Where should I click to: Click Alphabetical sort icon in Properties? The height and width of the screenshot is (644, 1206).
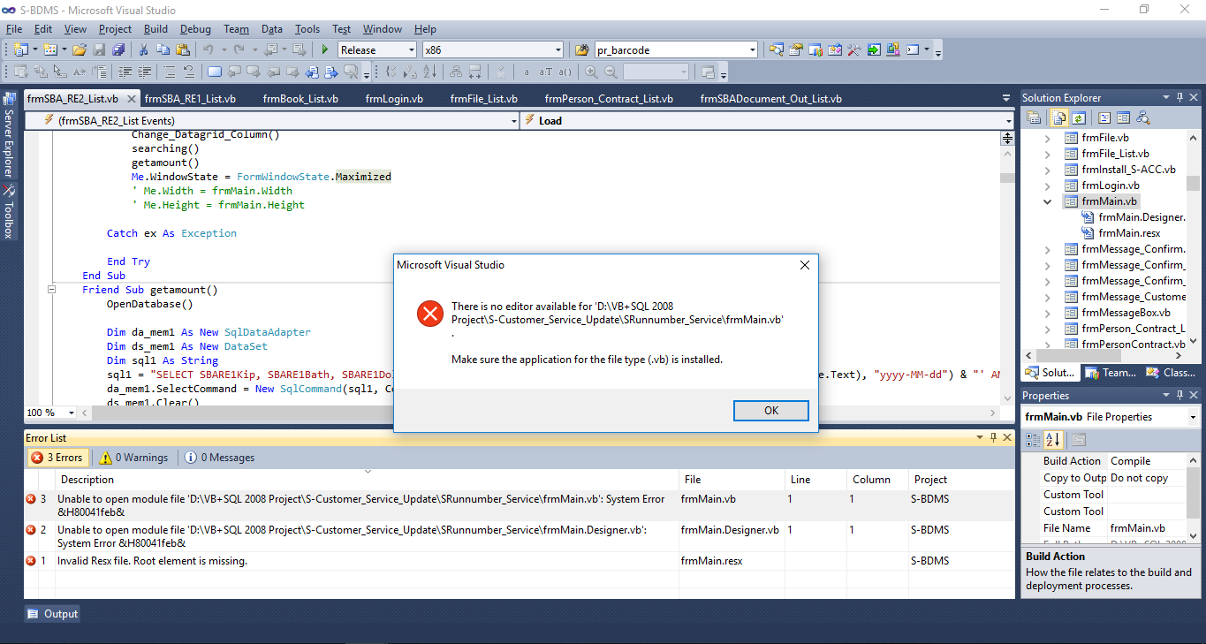point(1053,439)
